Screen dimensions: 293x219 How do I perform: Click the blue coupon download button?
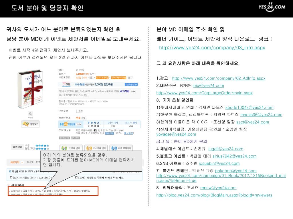(x=131, y=84)
